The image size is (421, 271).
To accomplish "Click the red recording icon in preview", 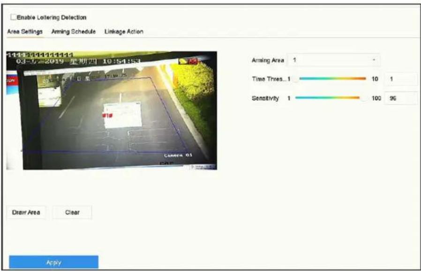I will 193,61.
